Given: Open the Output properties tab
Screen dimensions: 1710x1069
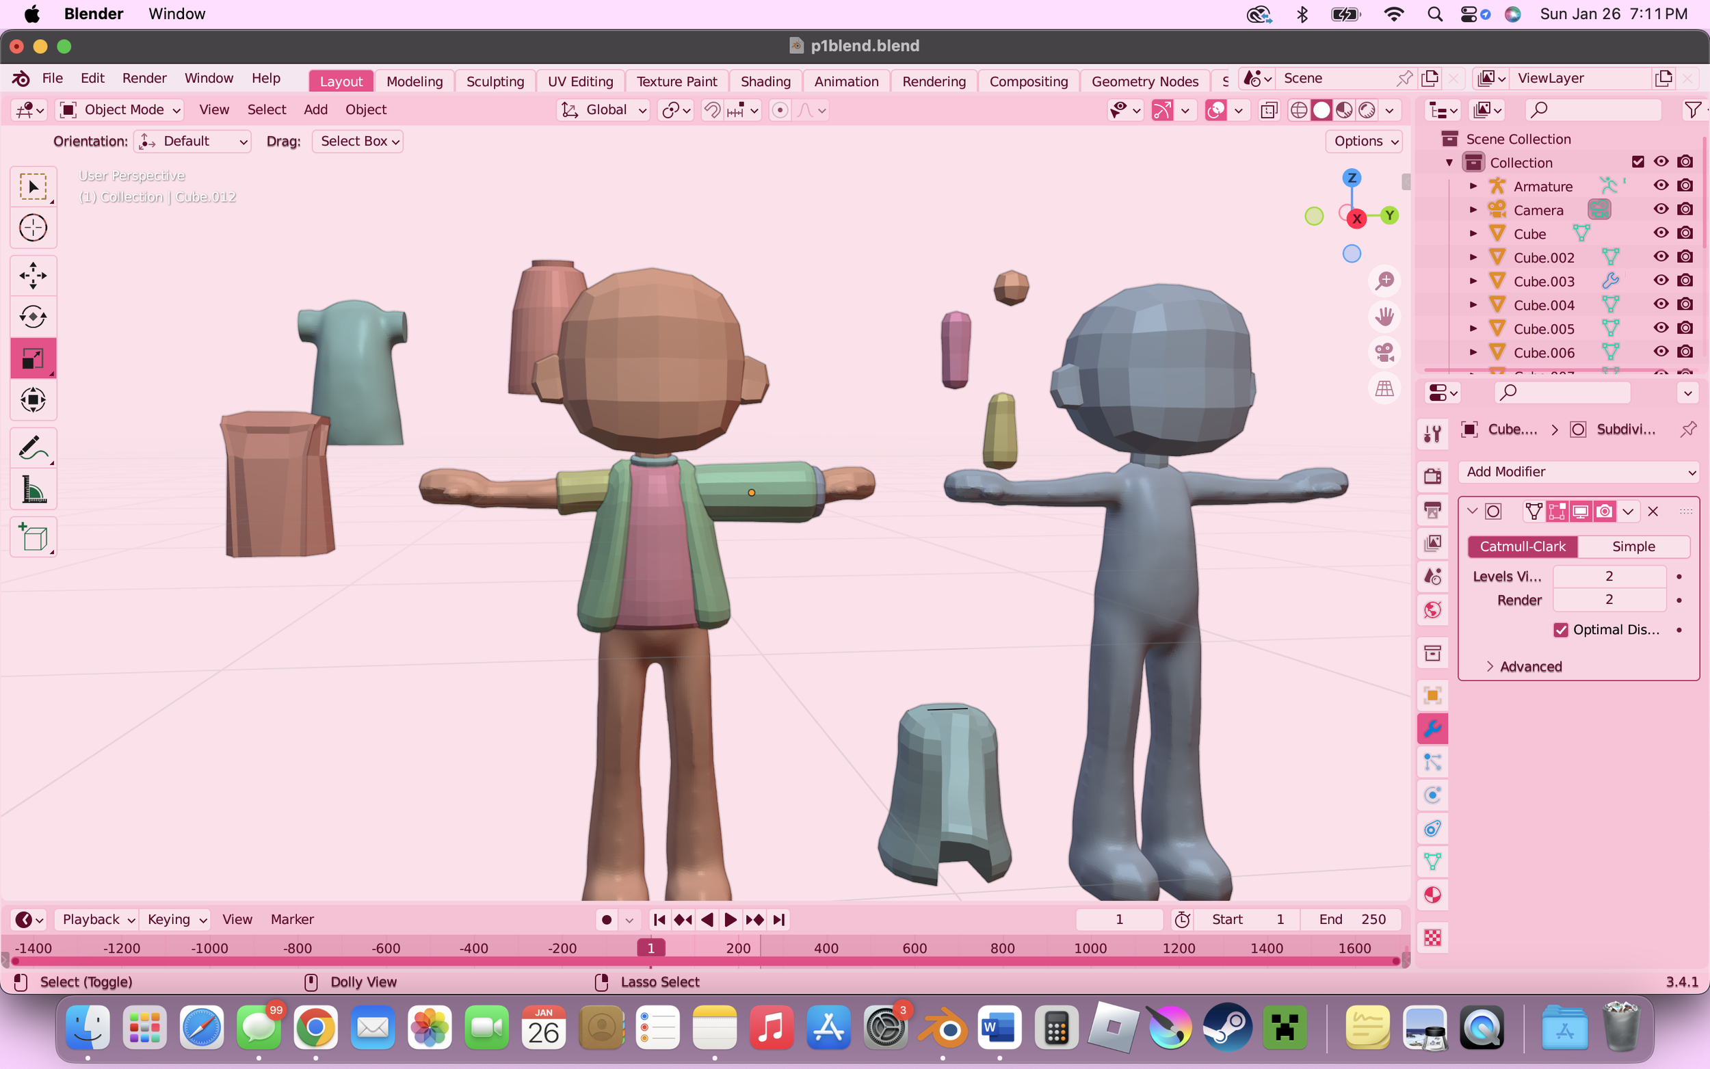Looking at the screenshot, I should coord(1432,510).
